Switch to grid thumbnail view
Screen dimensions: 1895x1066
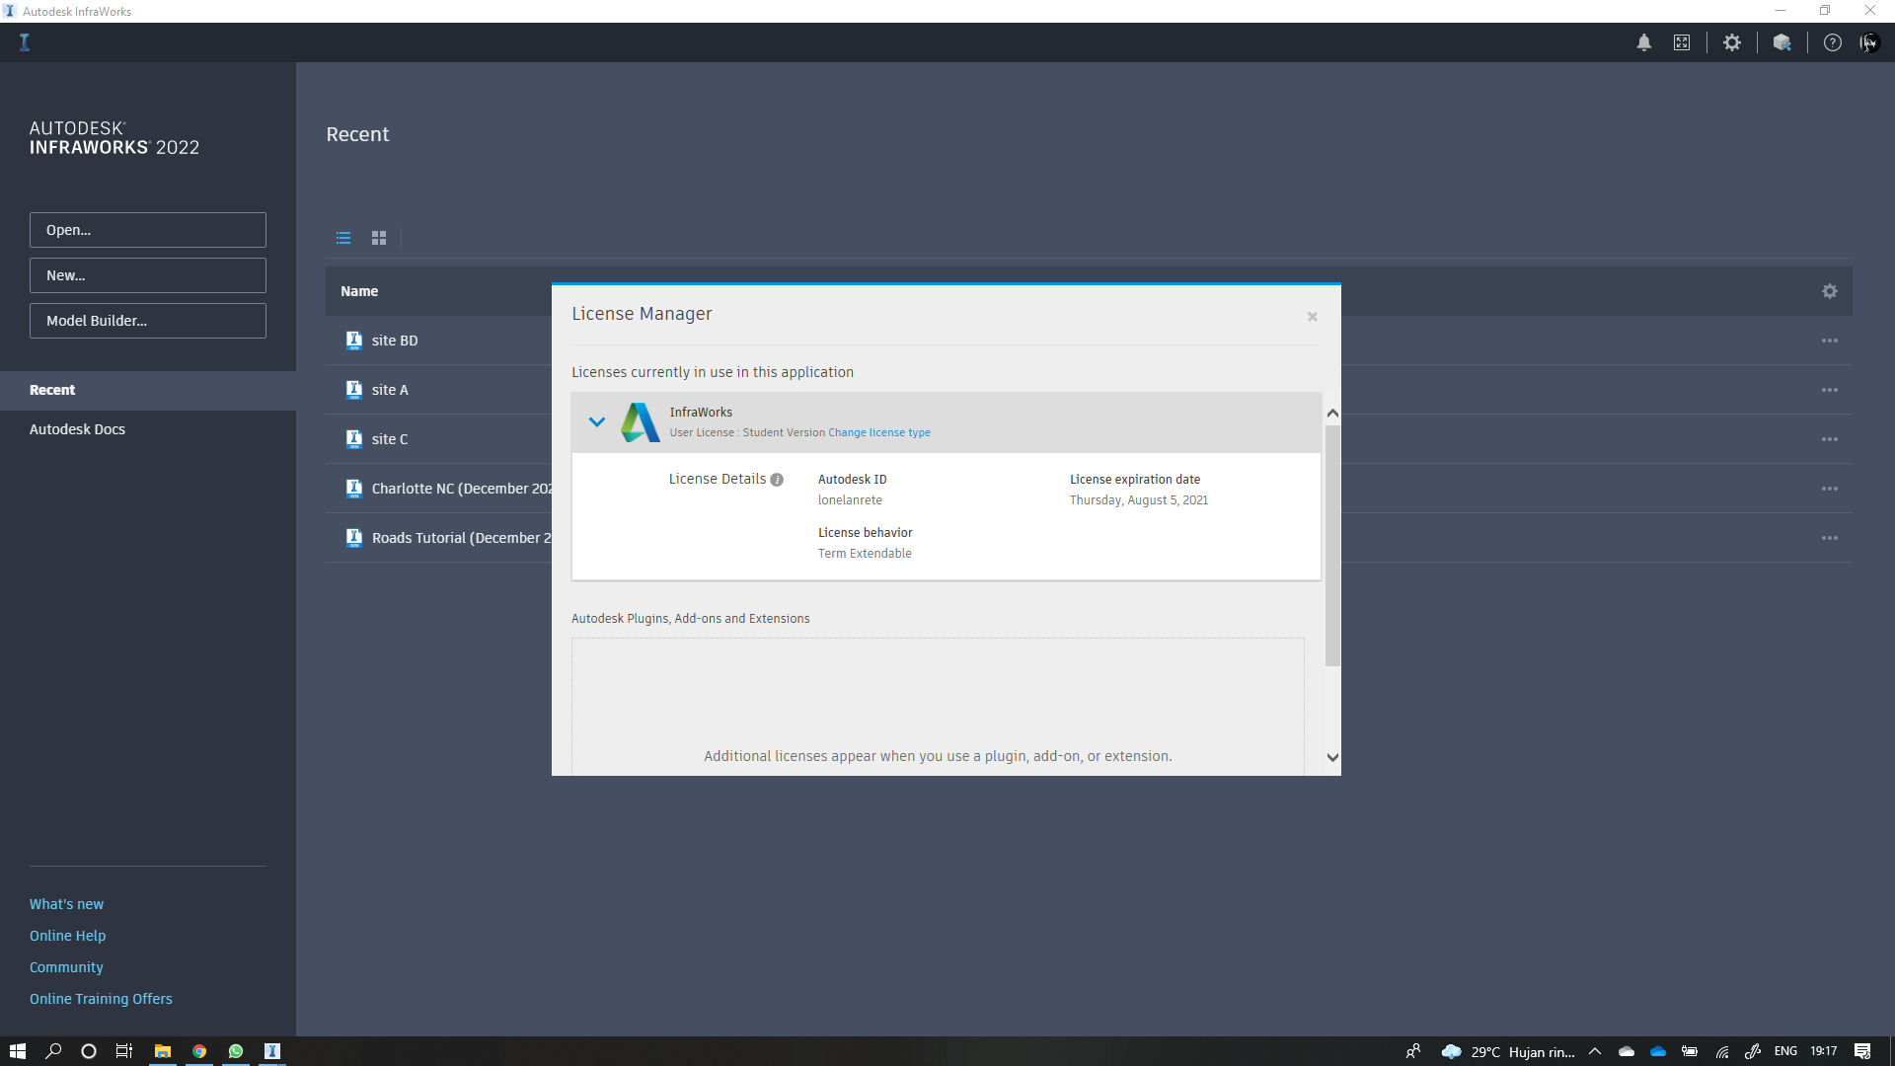click(x=379, y=238)
